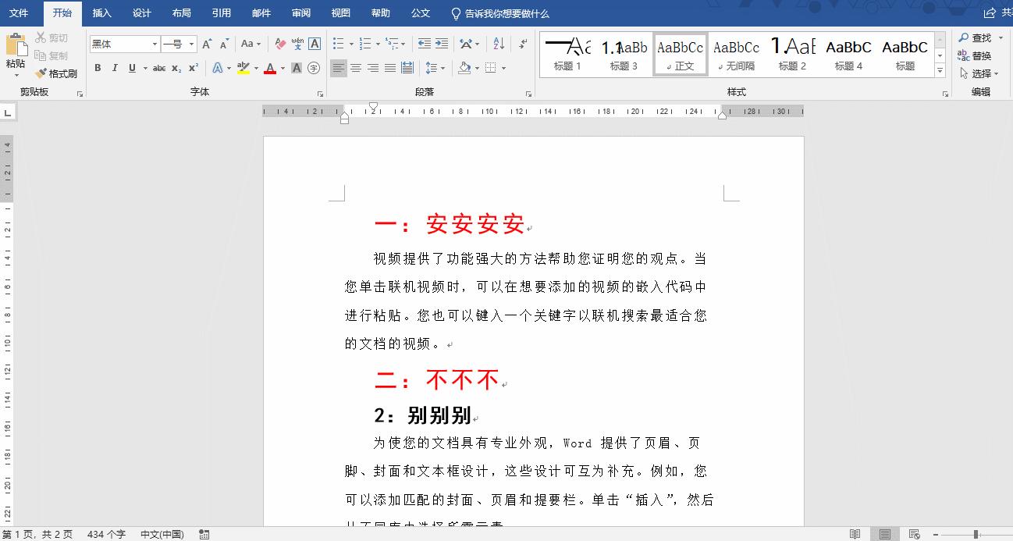This screenshot has height=541, width=1013.
Task: Select center paragraph alignment
Action: [x=356, y=68]
